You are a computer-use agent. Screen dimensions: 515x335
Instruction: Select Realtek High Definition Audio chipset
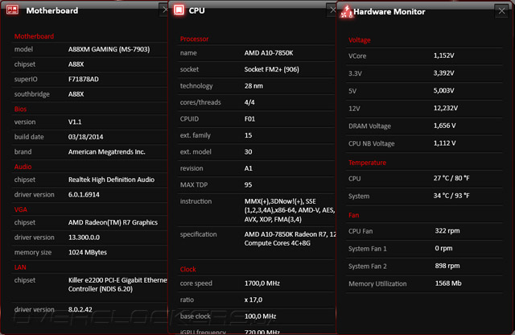(111, 180)
